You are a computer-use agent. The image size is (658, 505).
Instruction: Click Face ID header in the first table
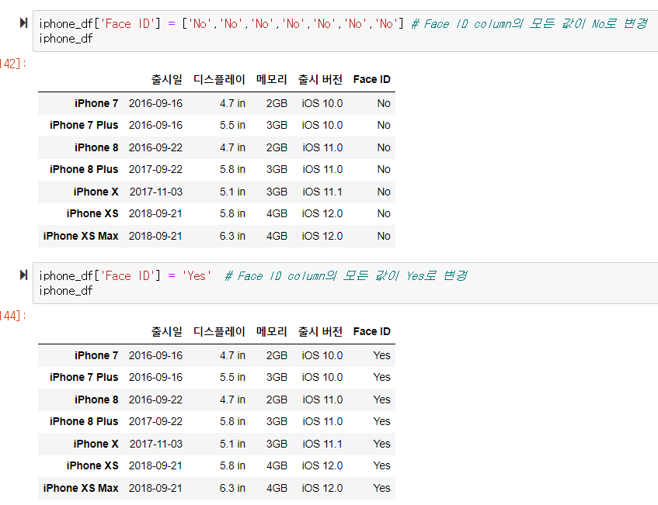coord(372,79)
